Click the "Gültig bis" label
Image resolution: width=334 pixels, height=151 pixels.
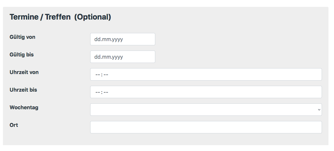tap(22, 55)
